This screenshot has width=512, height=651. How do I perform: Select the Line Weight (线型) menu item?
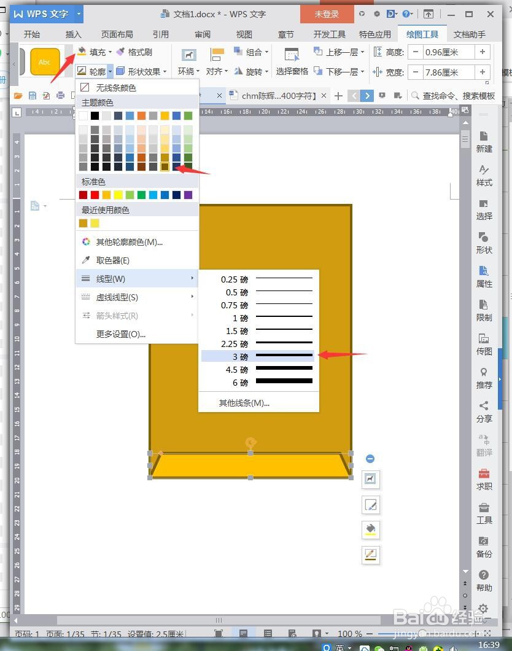pyautogui.click(x=137, y=279)
